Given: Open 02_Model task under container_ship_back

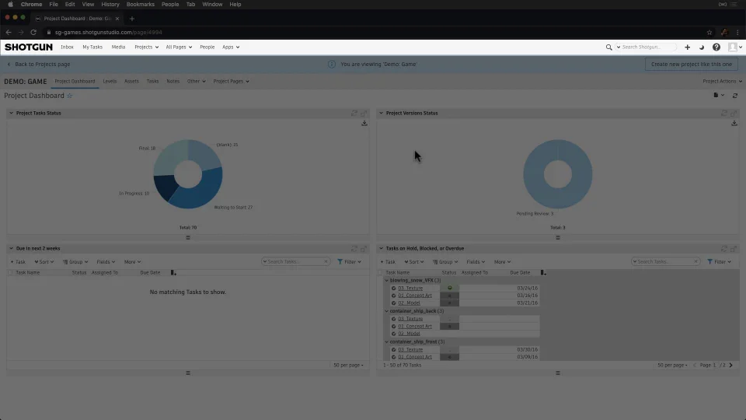Looking at the screenshot, I should tap(409, 334).
